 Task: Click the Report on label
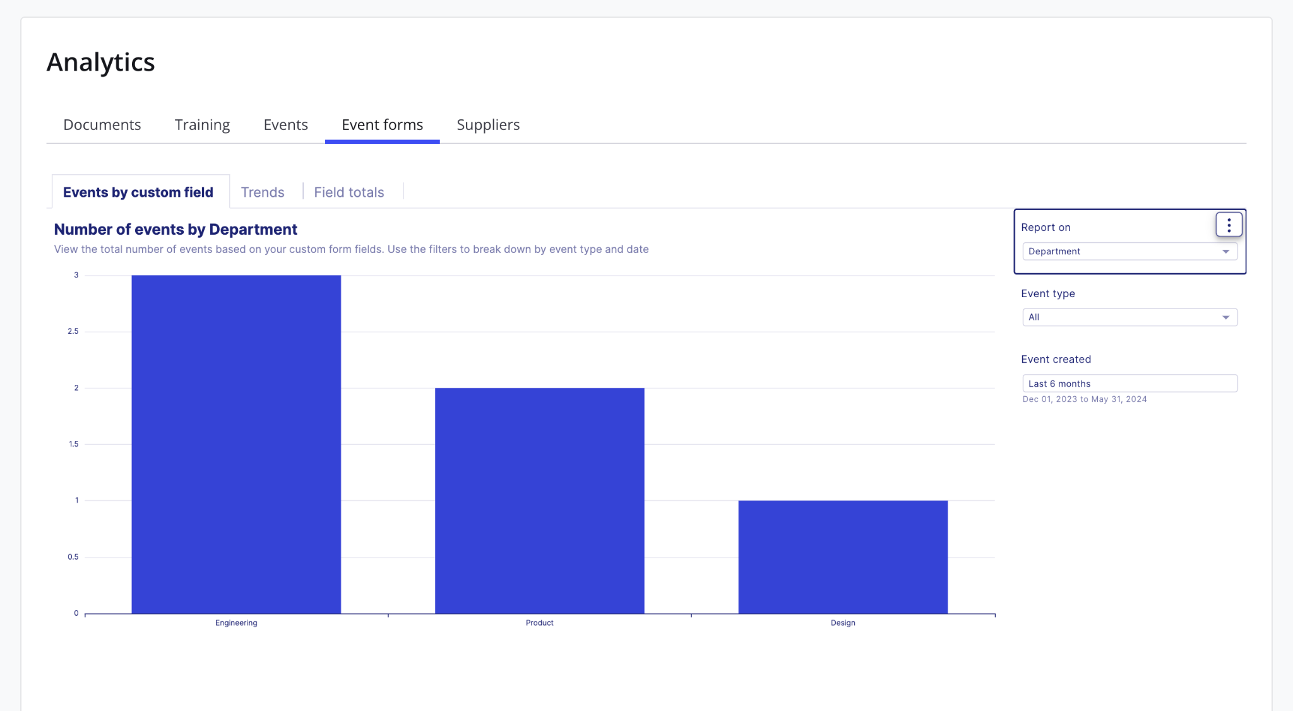[x=1046, y=227]
